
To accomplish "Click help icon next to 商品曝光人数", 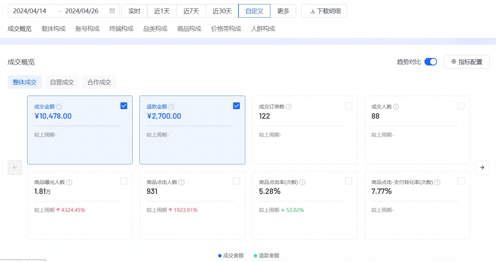I will pos(69,182).
